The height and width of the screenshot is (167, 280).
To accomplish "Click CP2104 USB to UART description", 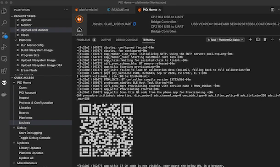I will [167, 24].
